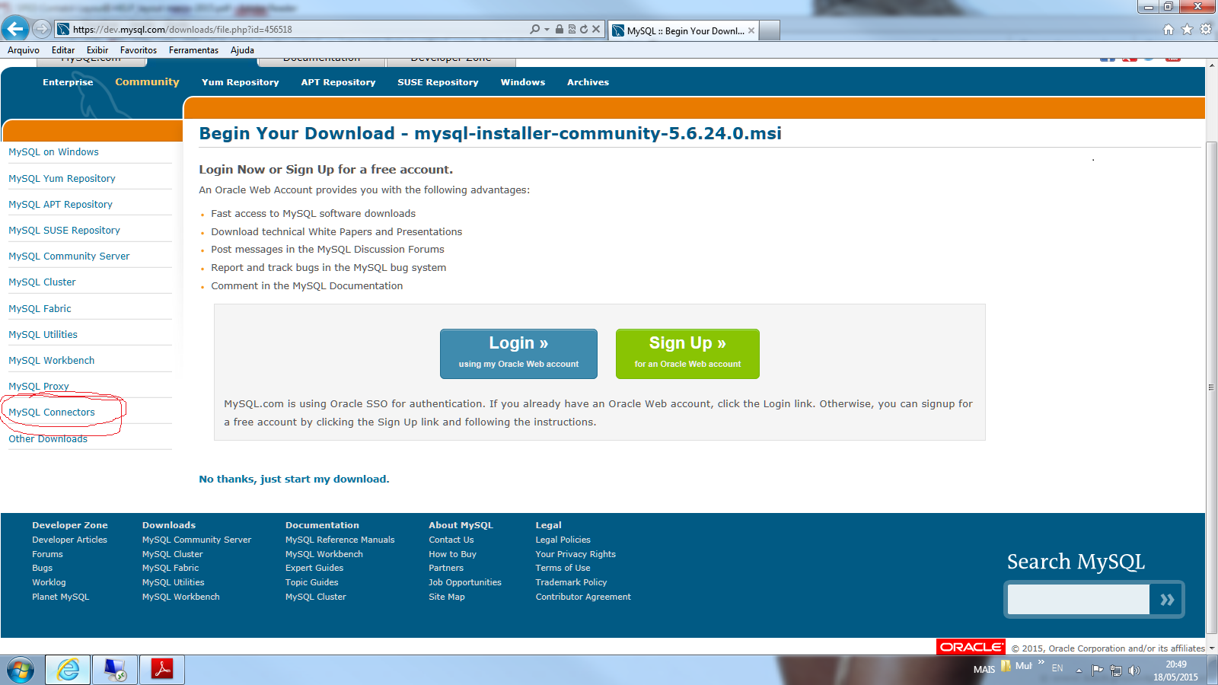Open MySQL APT Repository sidebar link
This screenshot has width=1218, height=685.
point(60,205)
